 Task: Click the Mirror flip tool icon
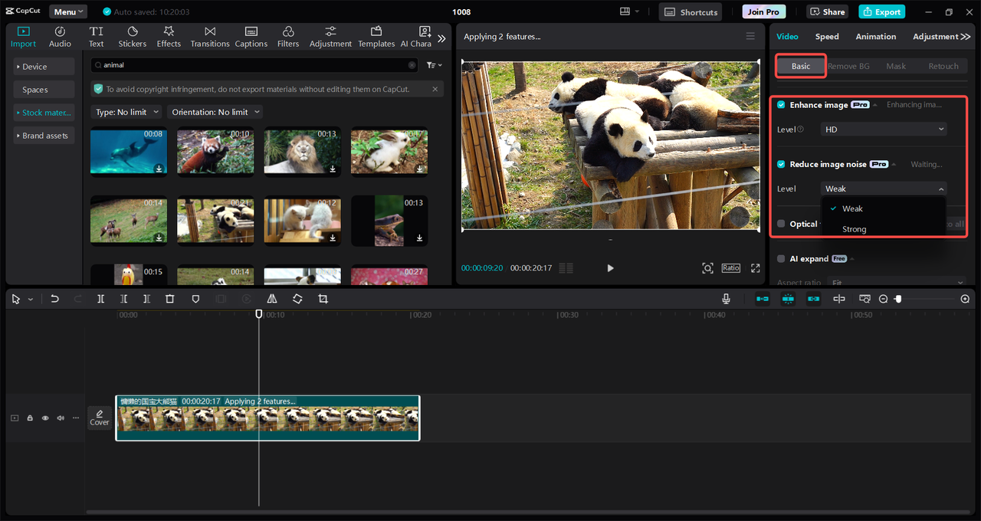[272, 299]
